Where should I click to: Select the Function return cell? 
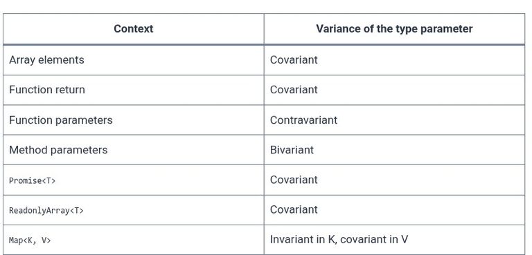coord(133,90)
